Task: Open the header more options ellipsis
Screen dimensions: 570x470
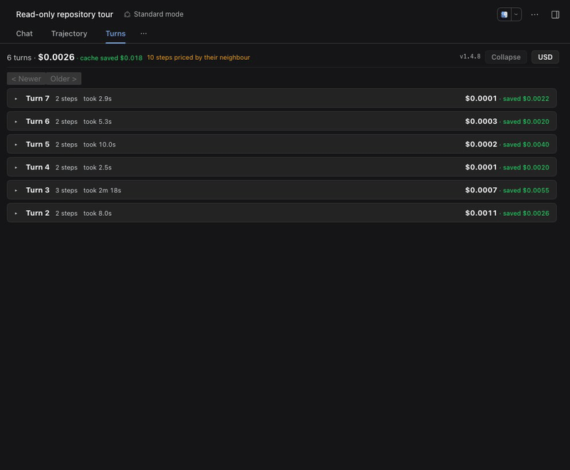Action: [534, 14]
